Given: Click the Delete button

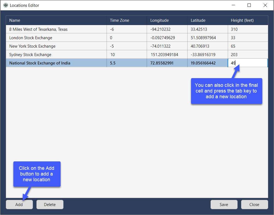Looking at the screenshot, I should pos(50,204).
